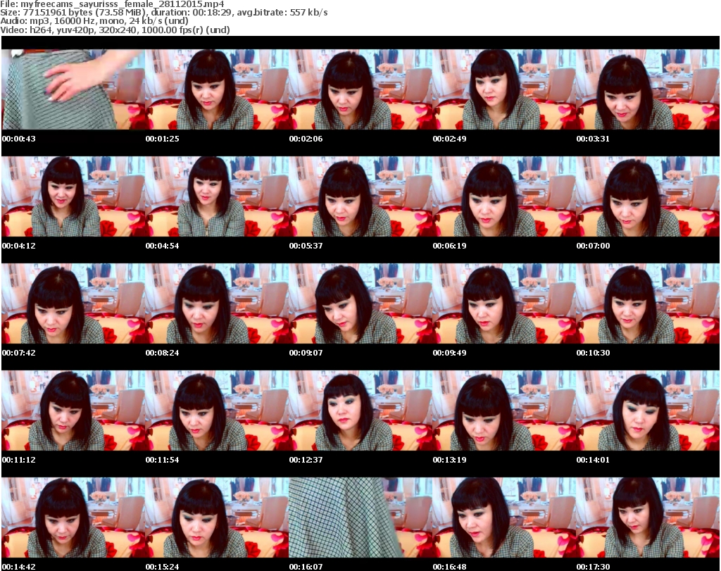This screenshot has height=571, width=721.
Task: Select the thumbnail at timestamp 00:00:43
Action: [73, 89]
